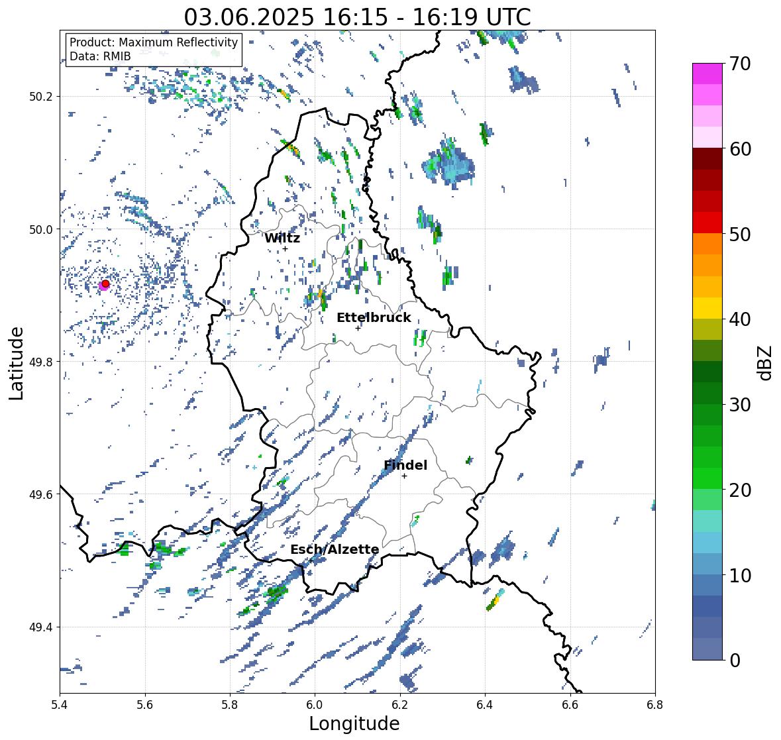Click the longitude tick label 6.4
The width and height of the screenshot is (781, 740).
(x=485, y=705)
